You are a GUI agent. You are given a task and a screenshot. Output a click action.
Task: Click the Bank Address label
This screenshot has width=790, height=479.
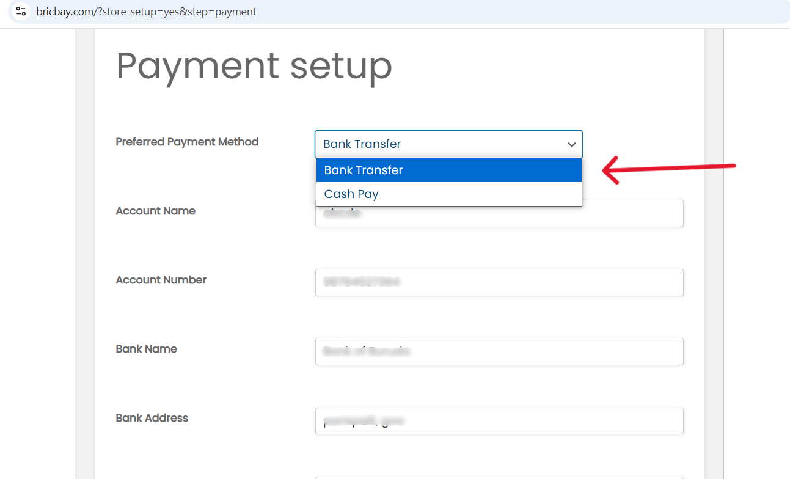[152, 418]
